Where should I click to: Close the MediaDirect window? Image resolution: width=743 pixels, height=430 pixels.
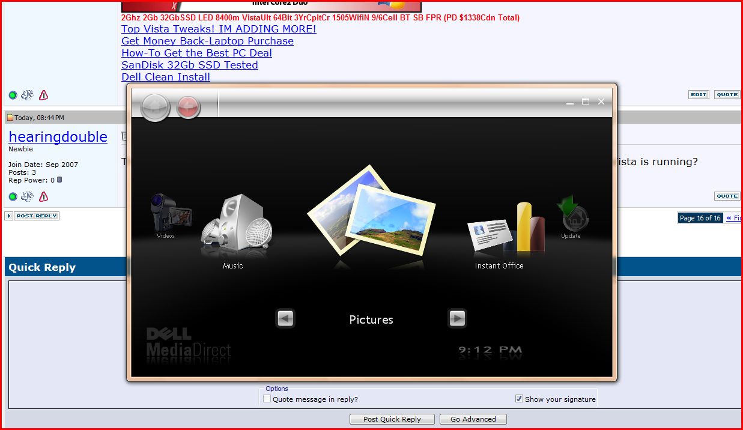(x=601, y=102)
